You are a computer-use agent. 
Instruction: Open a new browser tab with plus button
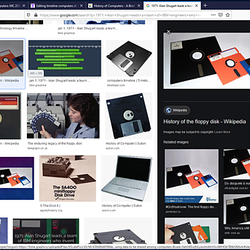[205, 6]
